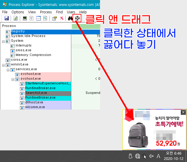187x162 pixels.
Task: Open the Properties toolbar icon
Action: pyautogui.click(x=54, y=18)
